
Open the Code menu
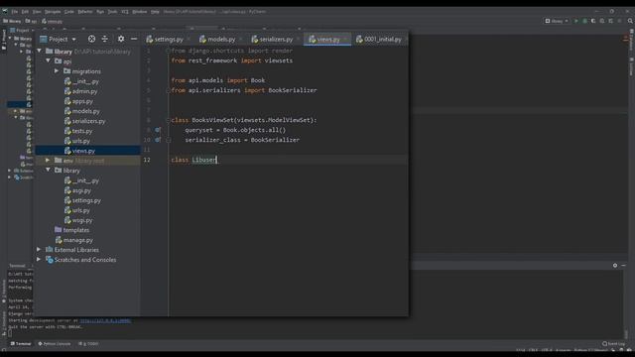click(69, 12)
